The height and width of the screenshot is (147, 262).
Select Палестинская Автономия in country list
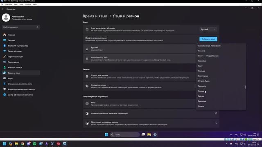pyautogui.click(x=221, y=46)
